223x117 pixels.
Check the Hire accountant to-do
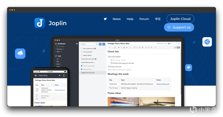coord(82,52)
